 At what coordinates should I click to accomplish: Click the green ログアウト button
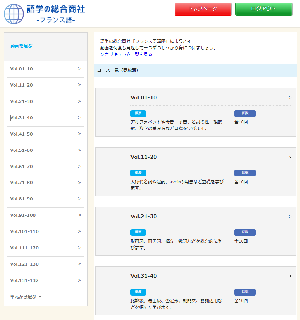click(264, 9)
